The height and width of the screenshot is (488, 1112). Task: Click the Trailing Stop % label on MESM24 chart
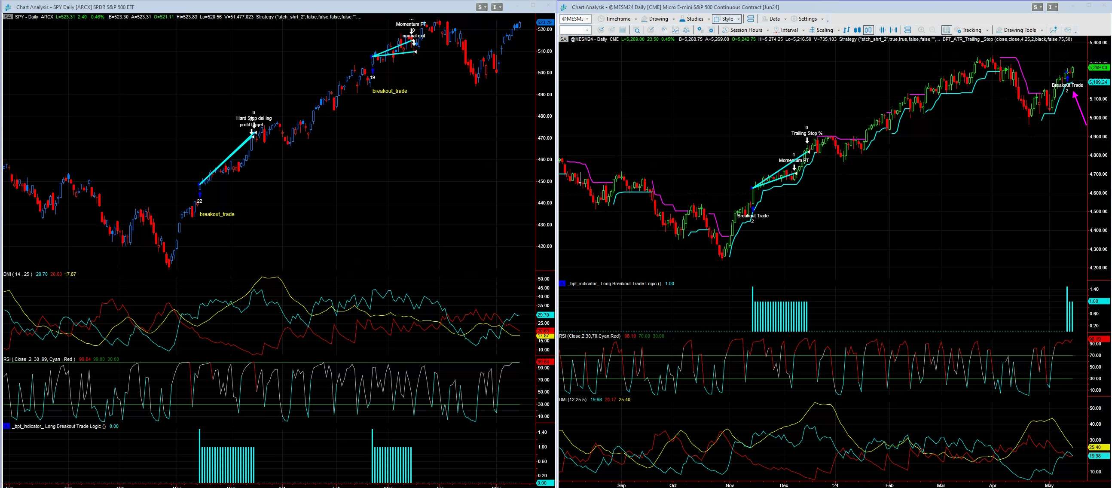pos(807,133)
